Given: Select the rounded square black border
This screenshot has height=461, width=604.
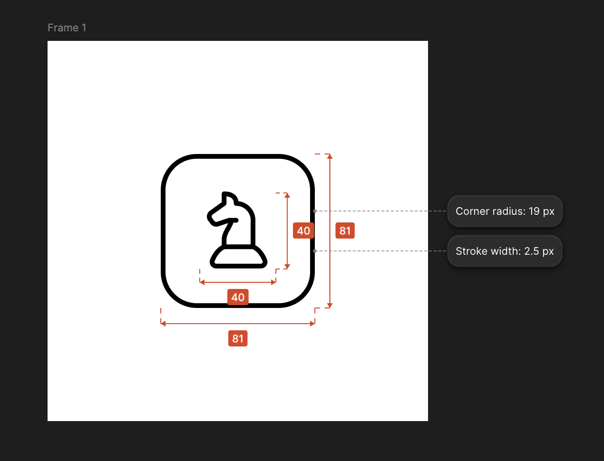Looking at the screenshot, I should coord(238,156).
